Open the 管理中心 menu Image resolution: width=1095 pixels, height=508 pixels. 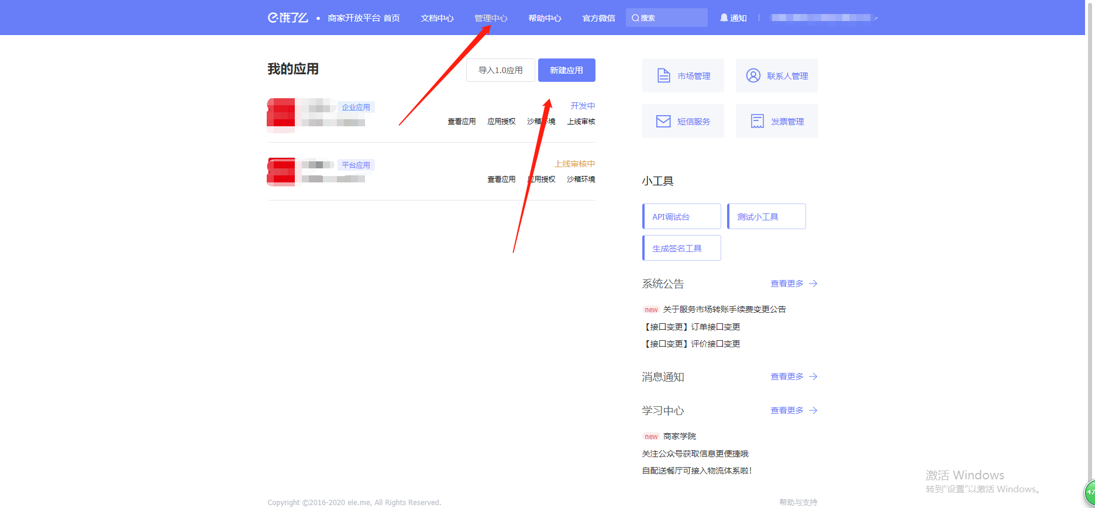click(491, 18)
